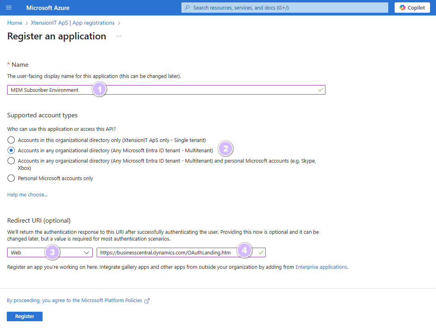
Task: Click step marker number 2 badge
Action: [x=226, y=149]
